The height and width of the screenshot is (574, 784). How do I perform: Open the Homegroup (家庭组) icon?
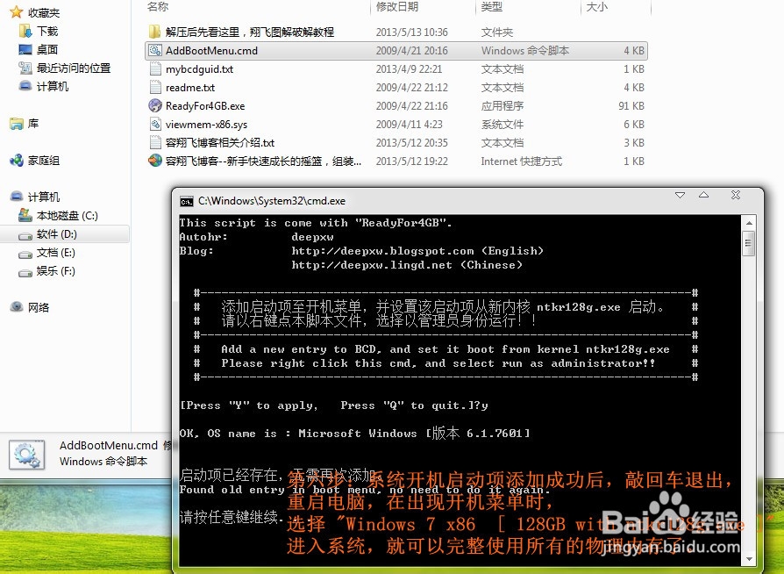pyautogui.click(x=17, y=160)
